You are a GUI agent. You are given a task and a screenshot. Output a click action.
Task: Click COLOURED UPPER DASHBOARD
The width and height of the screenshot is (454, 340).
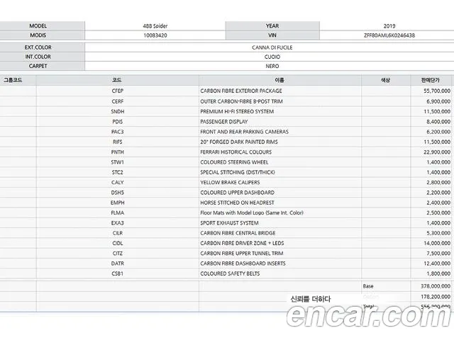[237, 193]
